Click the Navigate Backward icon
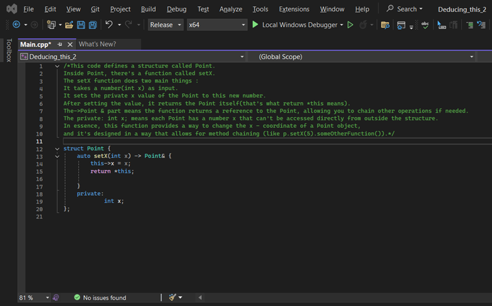The image size is (492, 306). (16, 25)
